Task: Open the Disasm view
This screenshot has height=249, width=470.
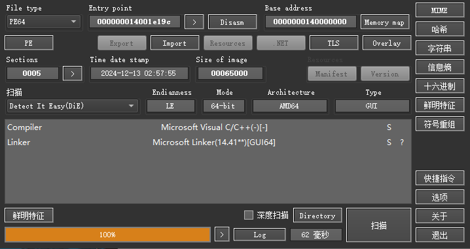Action: pyautogui.click(x=232, y=22)
